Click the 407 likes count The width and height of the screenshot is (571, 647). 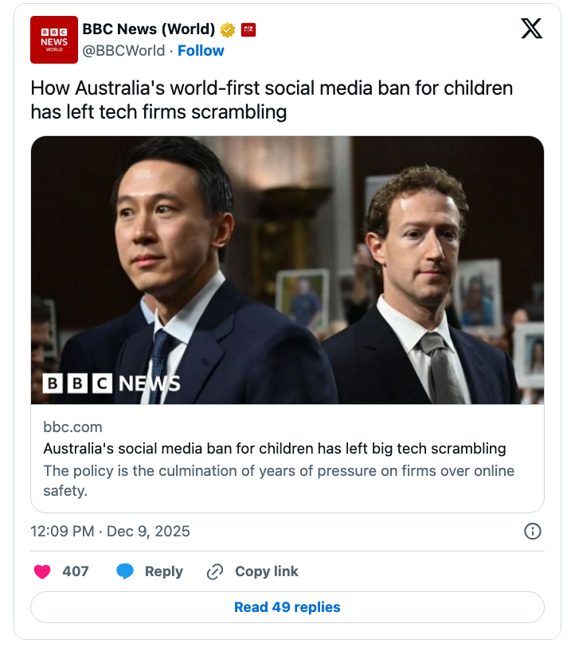76,571
